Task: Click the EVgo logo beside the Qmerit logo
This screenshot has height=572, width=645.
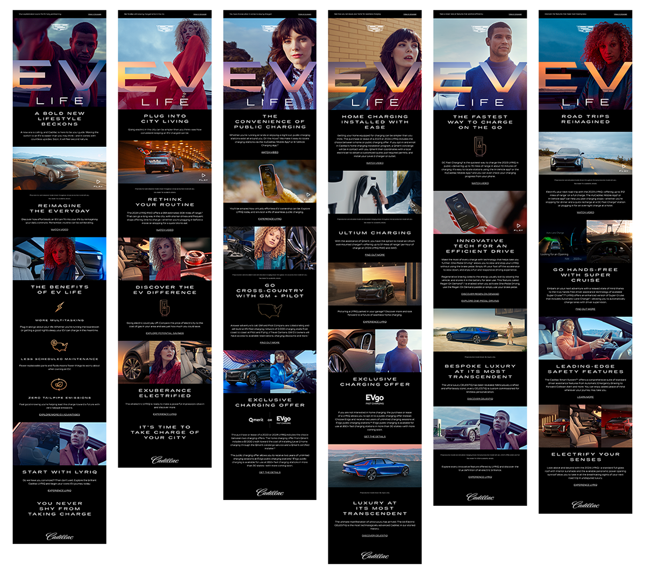Action: point(283,419)
